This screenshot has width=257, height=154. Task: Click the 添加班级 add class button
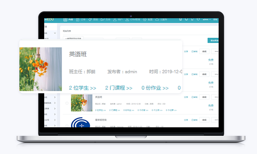[x=213, y=40]
